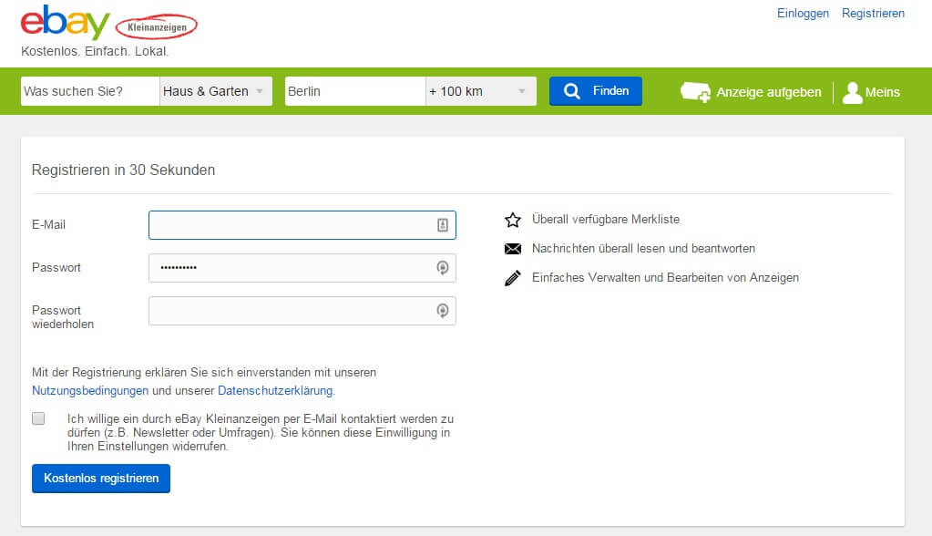Click the E-Mail field label
This screenshot has width=932, height=536.
(x=48, y=225)
